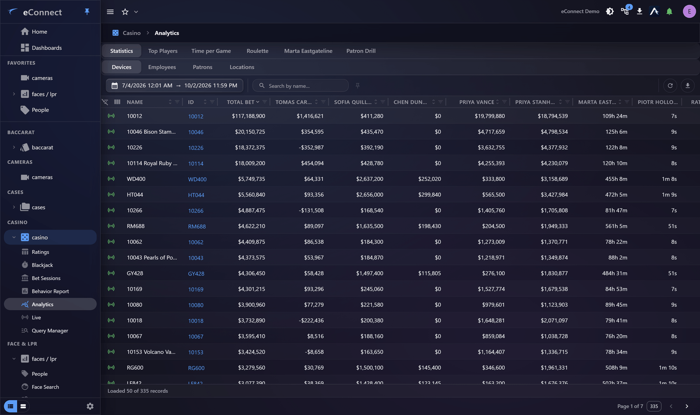
Task: Click the pin icon beside the search
Action: tap(358, 86)
